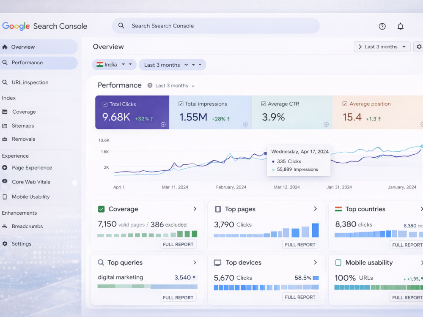Click the Top devices monitor icon
The height and width of the screenshot is (317, 423).
217,263
